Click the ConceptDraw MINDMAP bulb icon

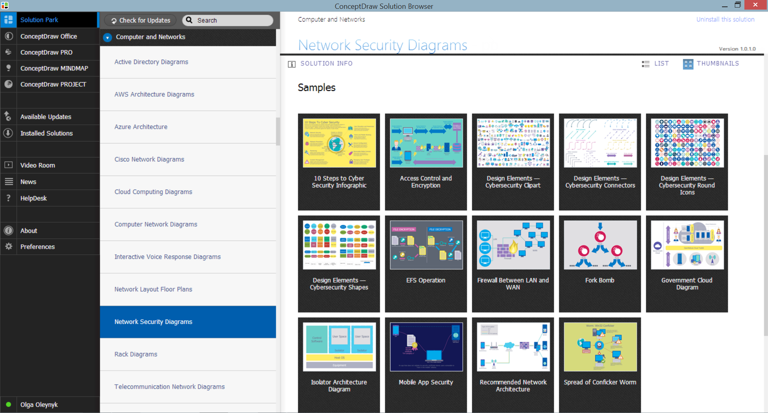pyautogui.click(x=8, y=68)
